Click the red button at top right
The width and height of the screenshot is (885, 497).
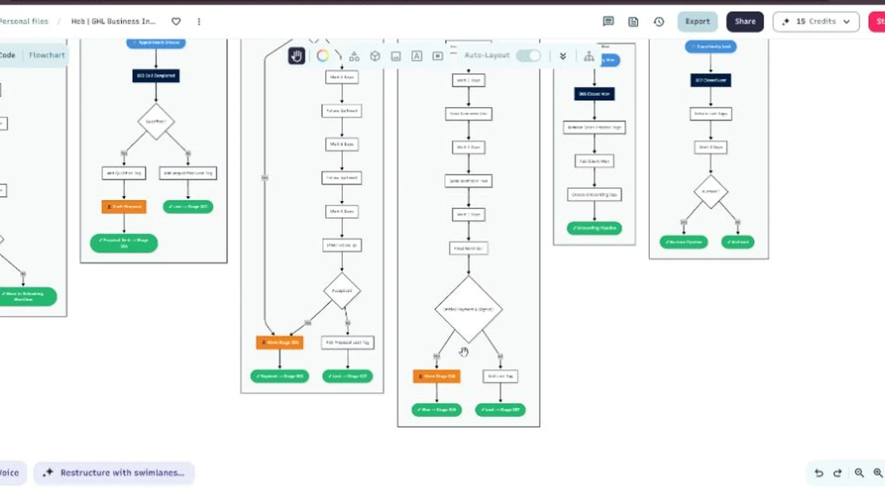(877, 21)
